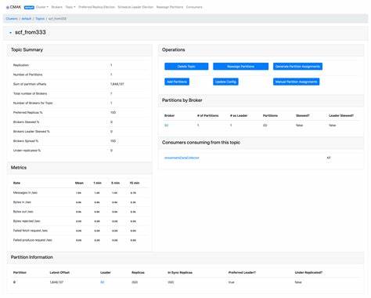Click the Reassign Partitions button
The image size is (371, 298).
(240, 67)
